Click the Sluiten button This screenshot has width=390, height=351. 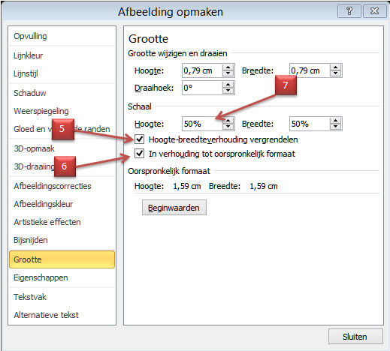pos(355,337)
